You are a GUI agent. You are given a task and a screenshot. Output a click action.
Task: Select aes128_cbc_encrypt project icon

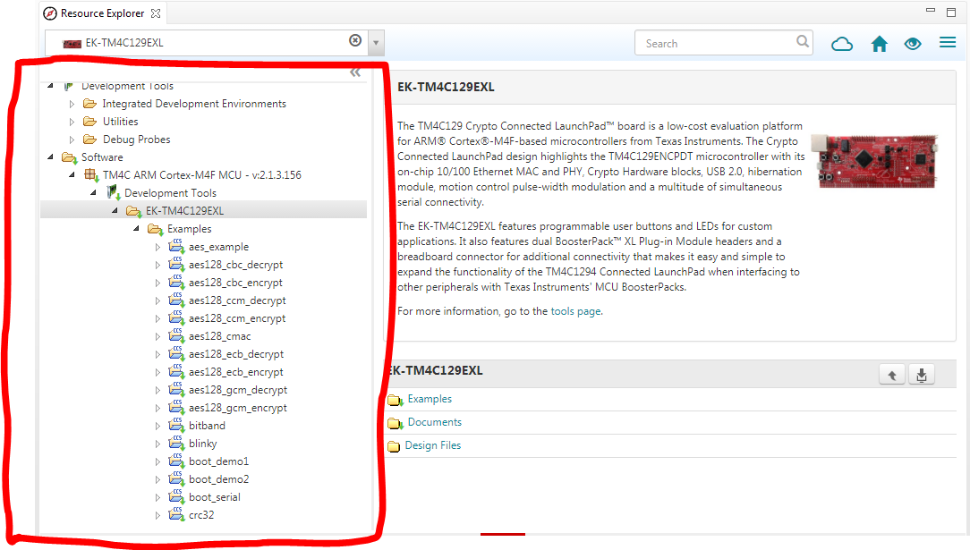pos(177,283)
